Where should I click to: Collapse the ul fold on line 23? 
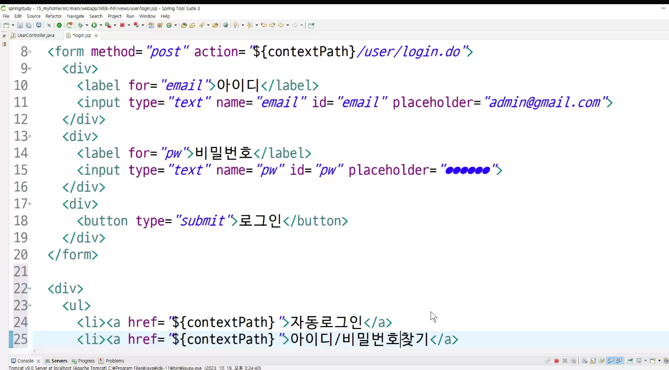tap(30, 306)
